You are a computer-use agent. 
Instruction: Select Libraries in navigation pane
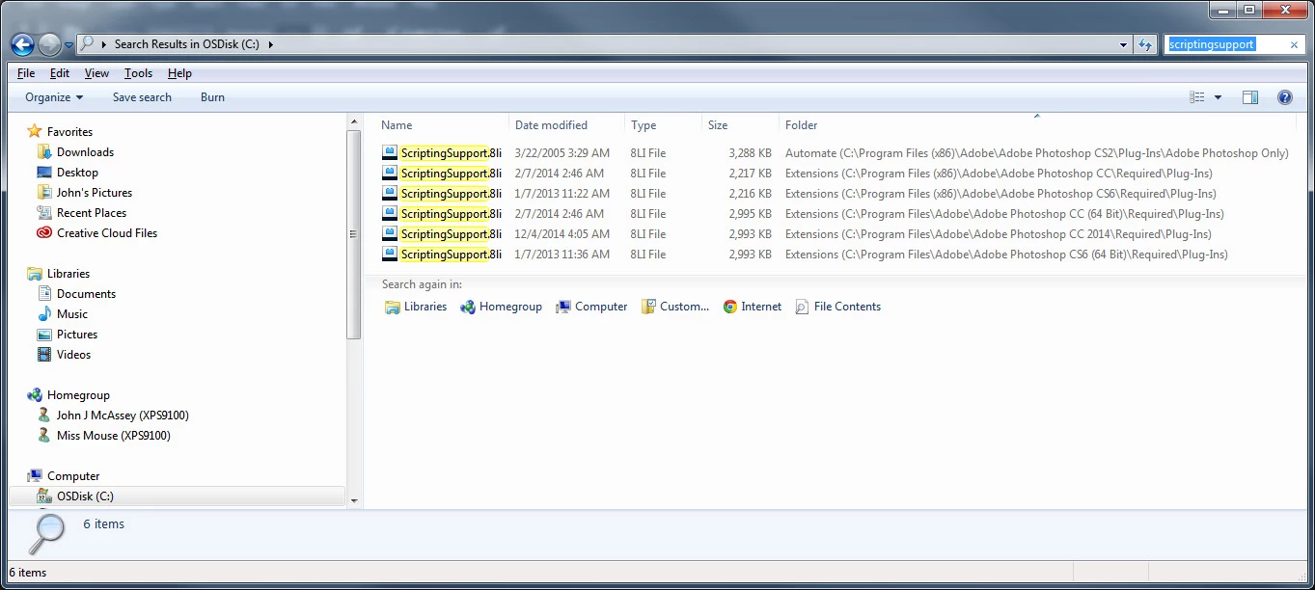pos(68,274)
